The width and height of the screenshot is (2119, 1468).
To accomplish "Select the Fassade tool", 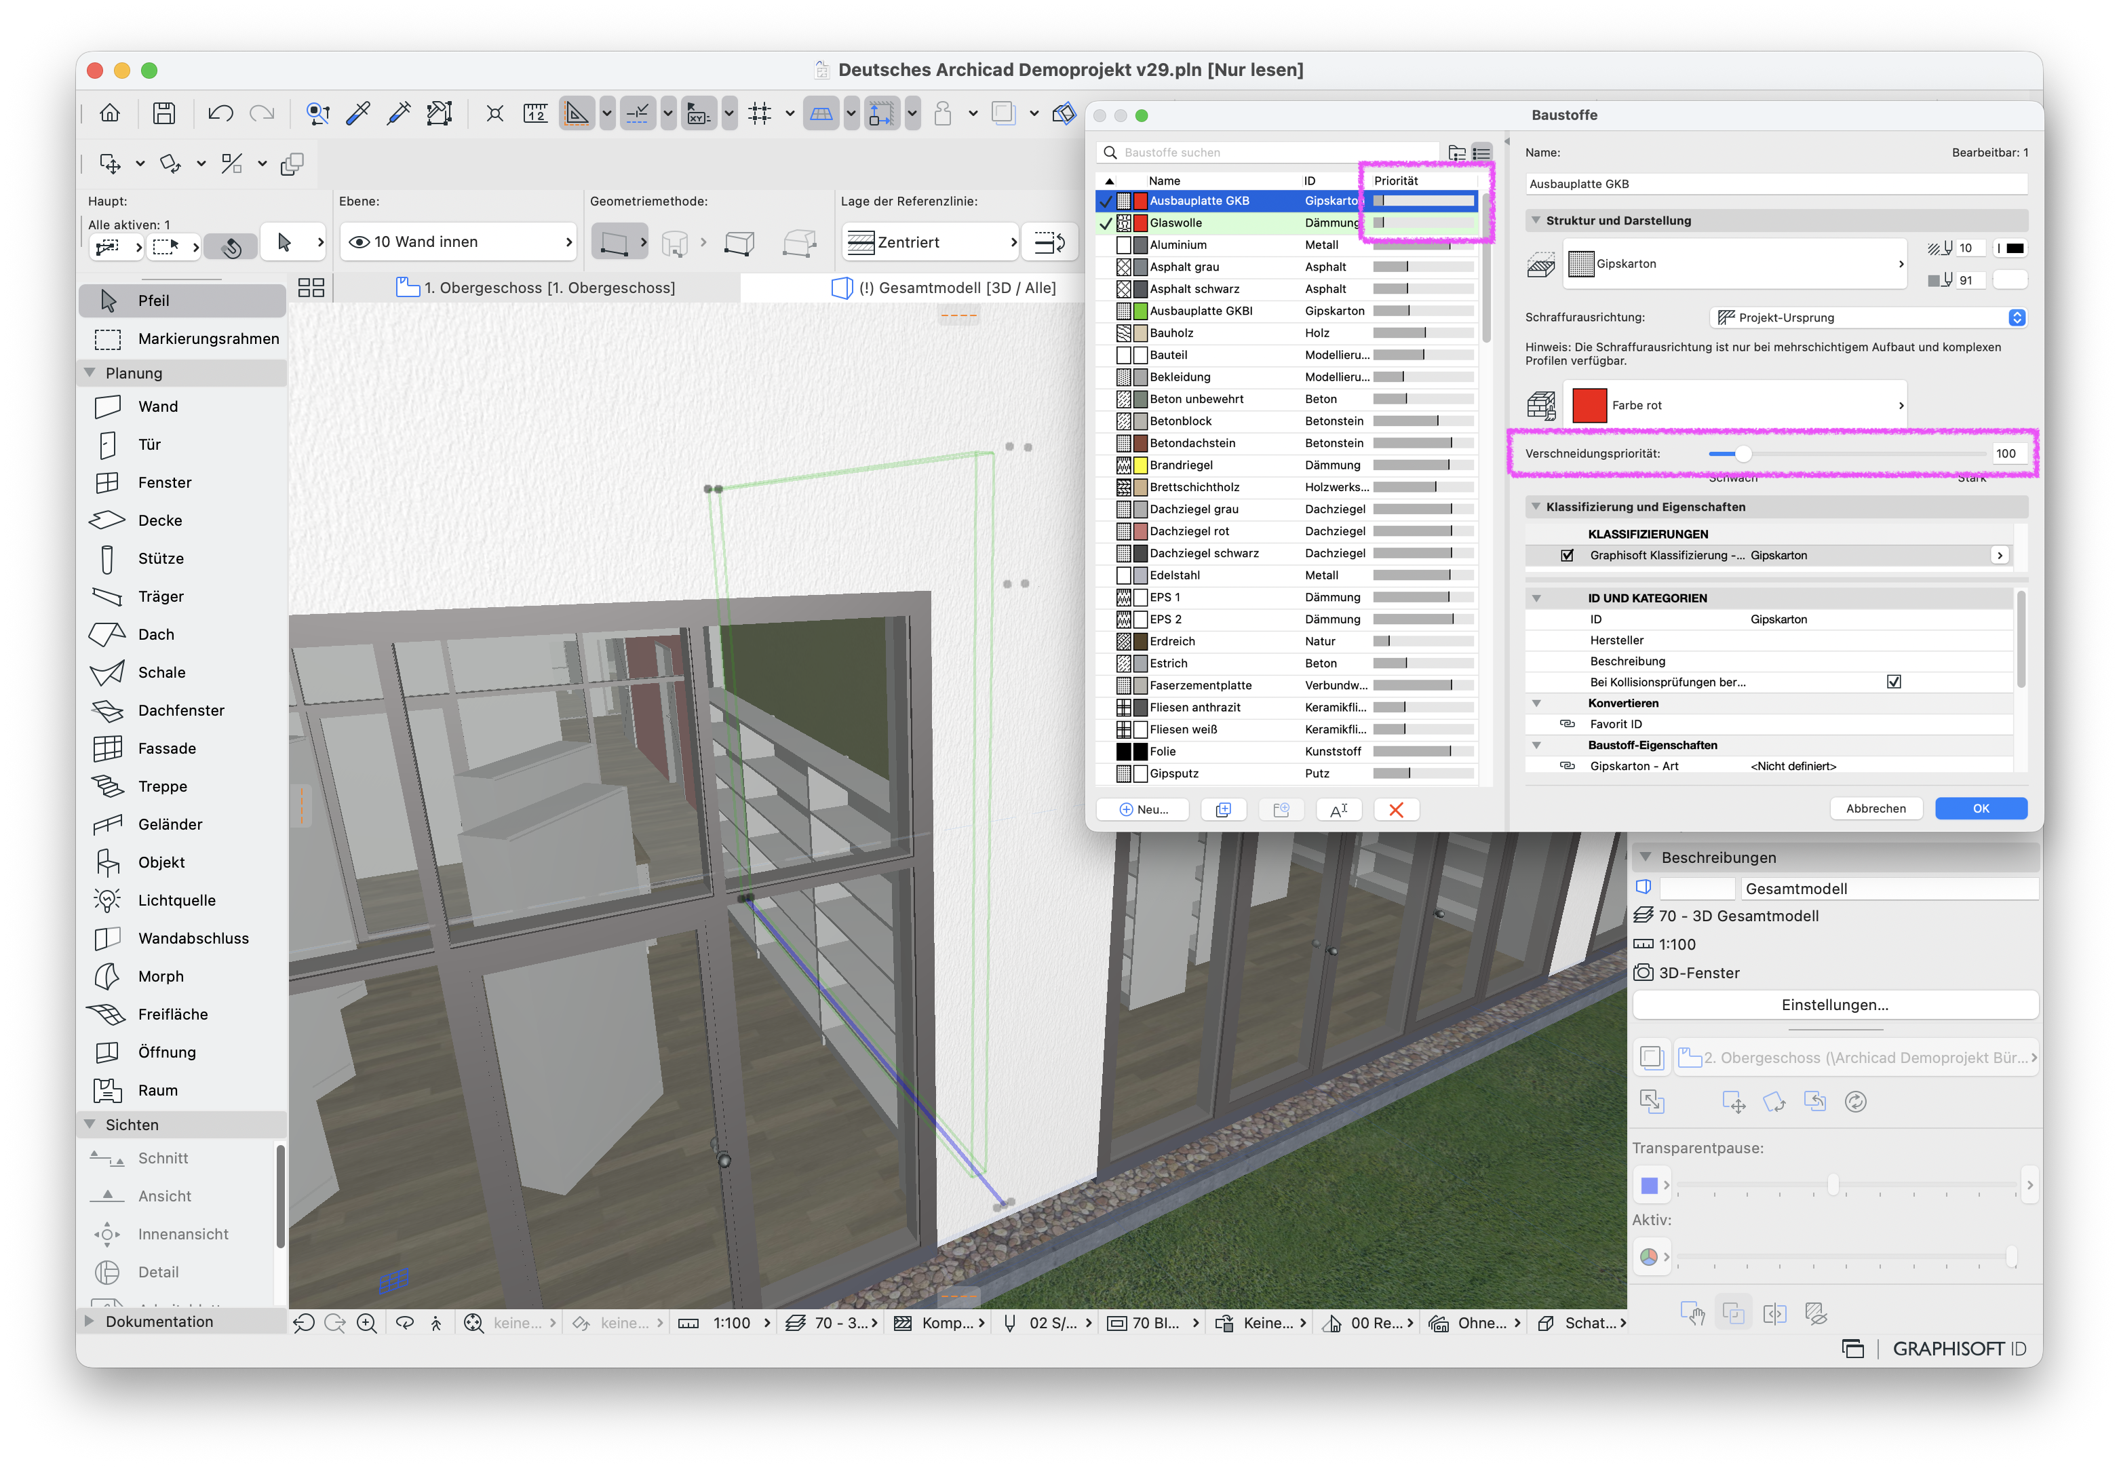I will [x=182, y=749].
